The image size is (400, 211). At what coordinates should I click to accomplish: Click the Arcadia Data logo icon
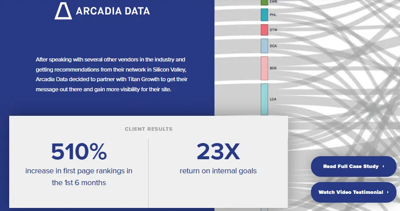pos(63,11)
